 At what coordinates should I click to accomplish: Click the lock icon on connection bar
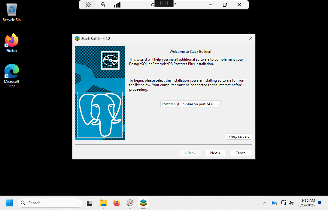103,5
